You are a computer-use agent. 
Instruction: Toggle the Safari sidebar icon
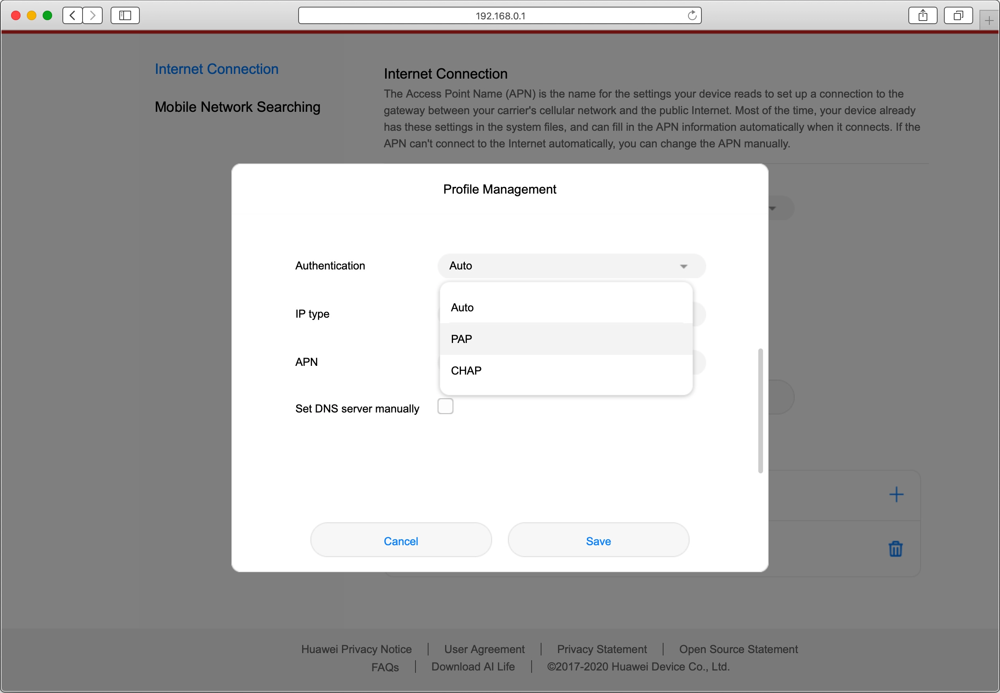pos(125,16)
